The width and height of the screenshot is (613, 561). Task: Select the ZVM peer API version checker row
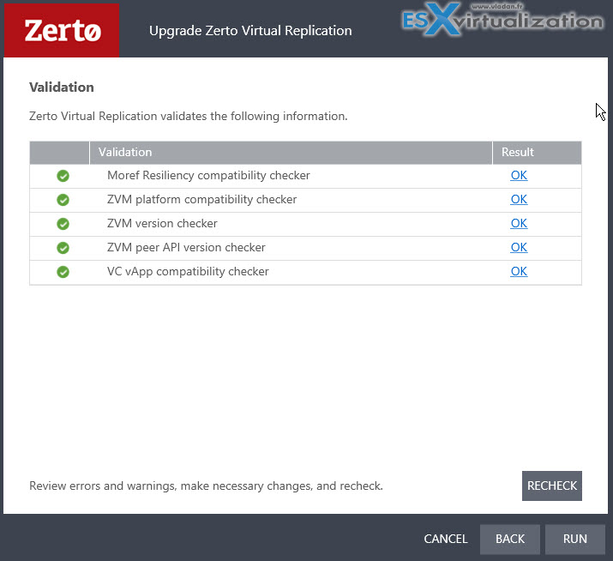coord(305,248)
